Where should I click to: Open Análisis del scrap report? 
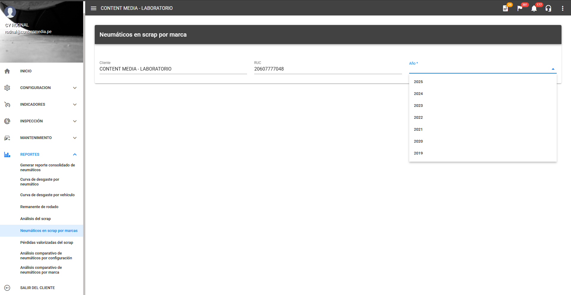coord(35,219)
